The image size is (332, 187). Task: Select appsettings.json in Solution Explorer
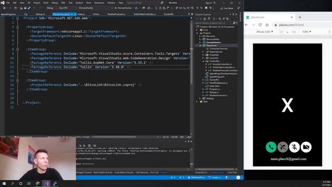click(217, 76)
